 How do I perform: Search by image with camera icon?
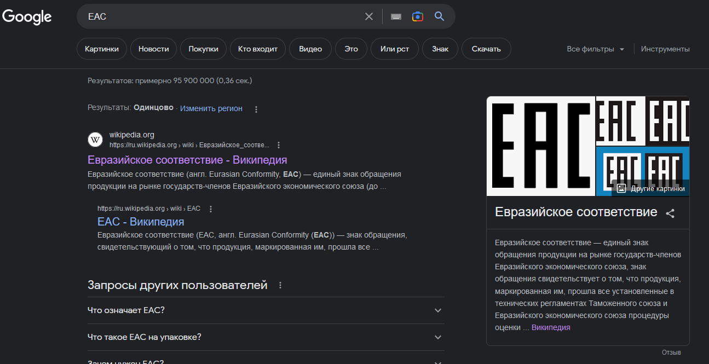[x=418, y=16]
